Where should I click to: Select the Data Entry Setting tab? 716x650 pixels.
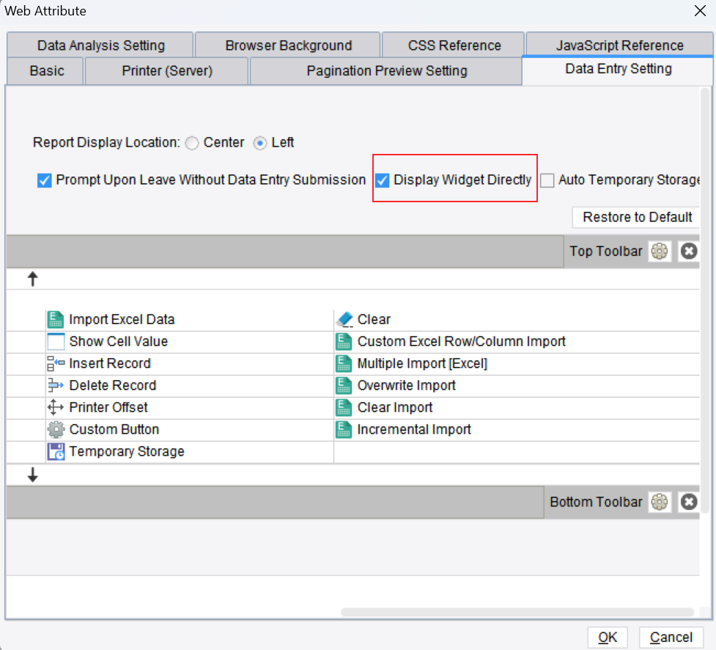click(618, 70)
